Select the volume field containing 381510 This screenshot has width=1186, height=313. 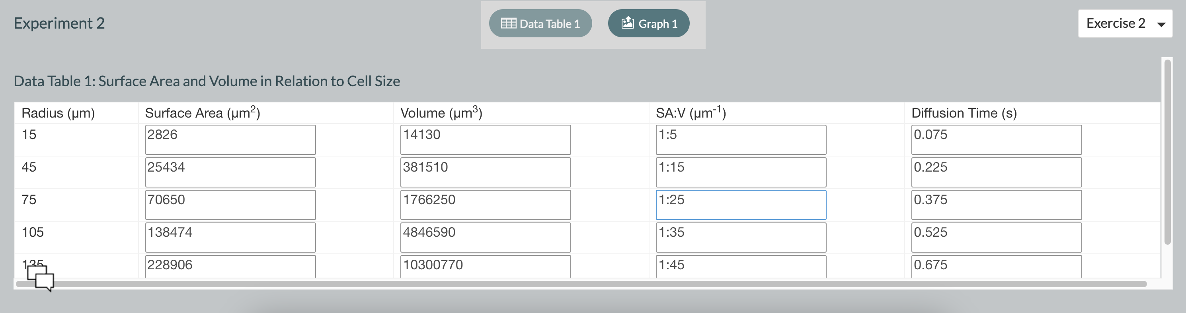tap(485, 172)
